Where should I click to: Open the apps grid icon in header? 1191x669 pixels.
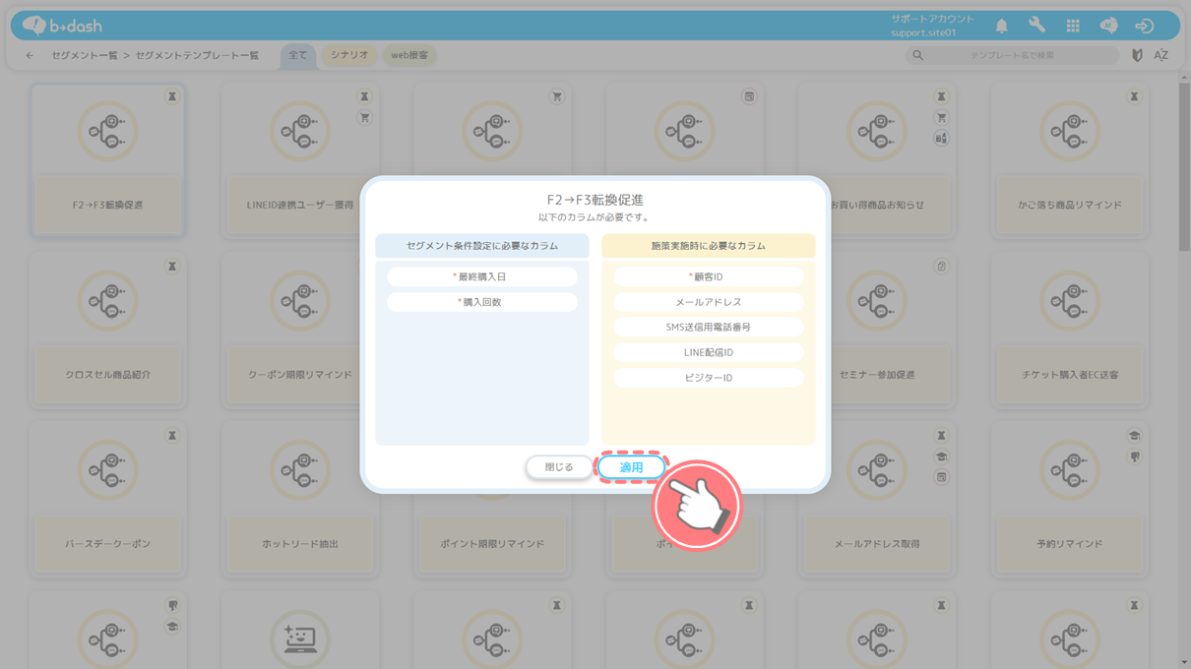[1073, 27]
